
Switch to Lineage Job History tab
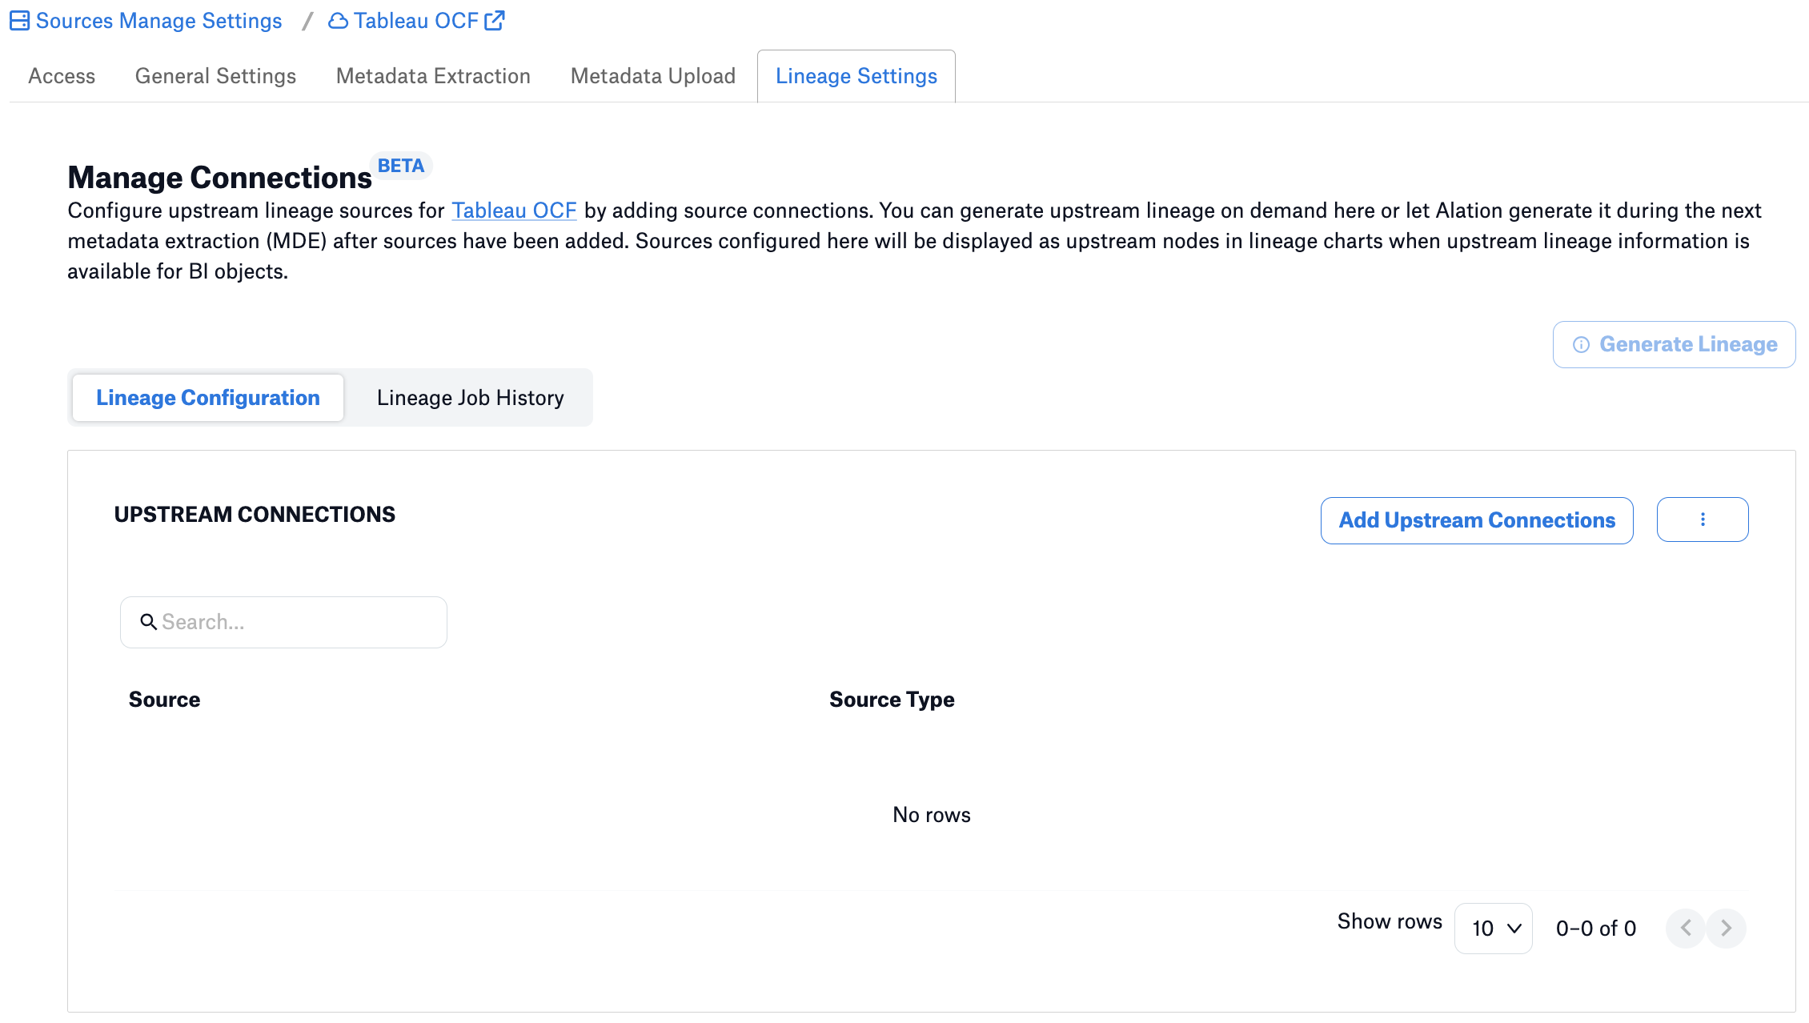(x=471, y=398)
